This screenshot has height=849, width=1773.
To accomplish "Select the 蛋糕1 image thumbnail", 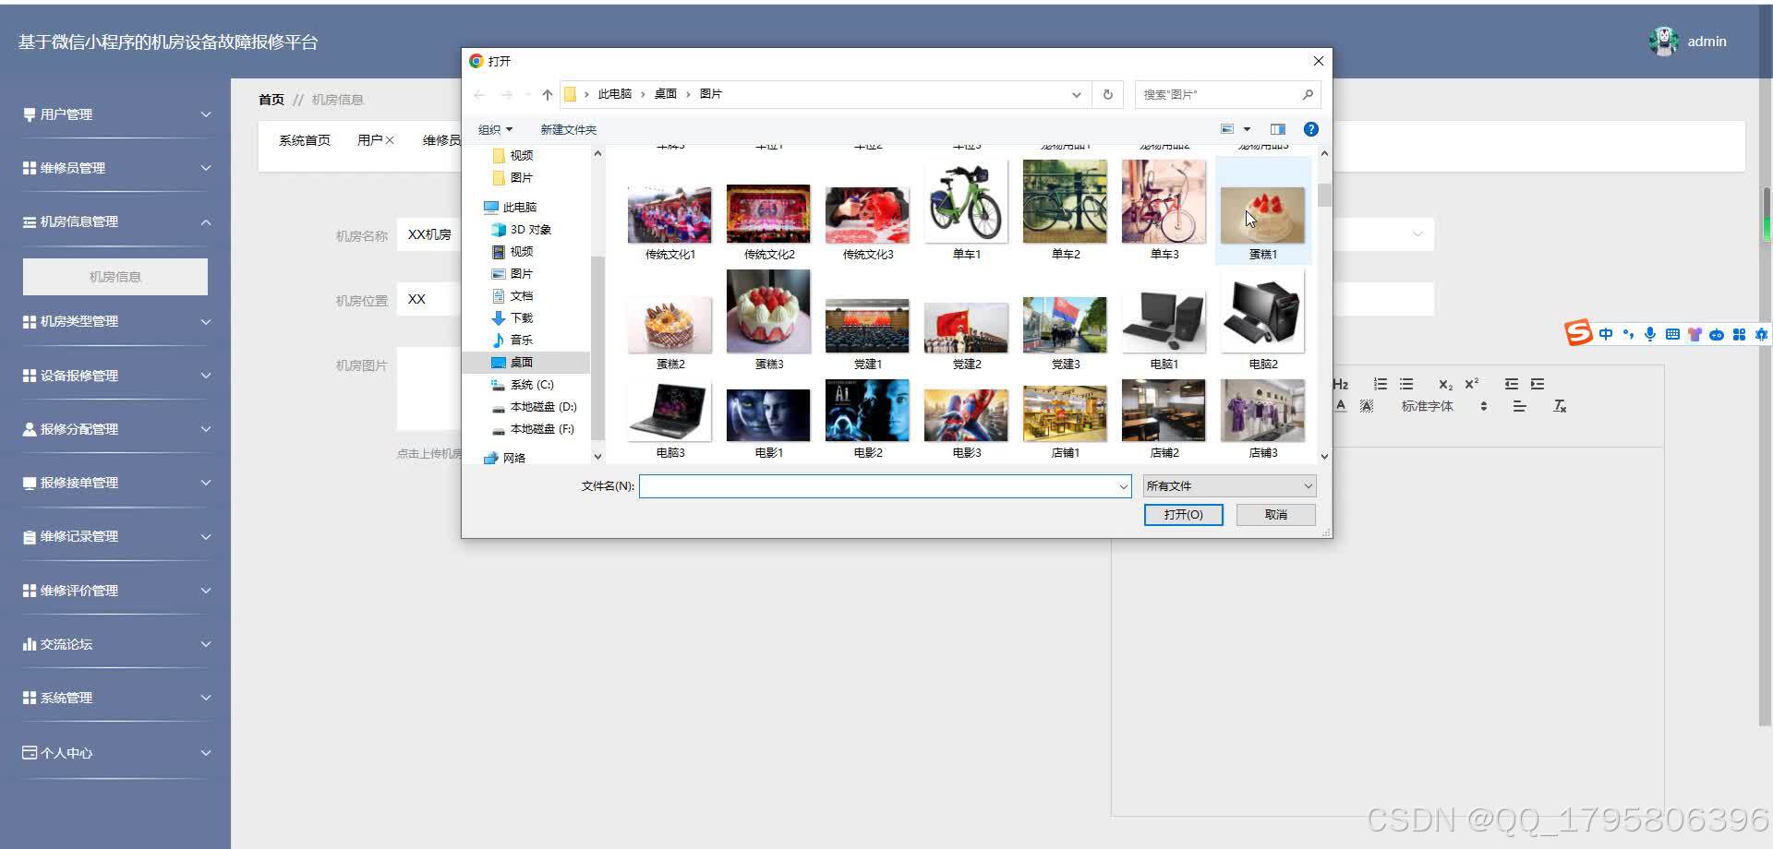I will click(1262, 214).
